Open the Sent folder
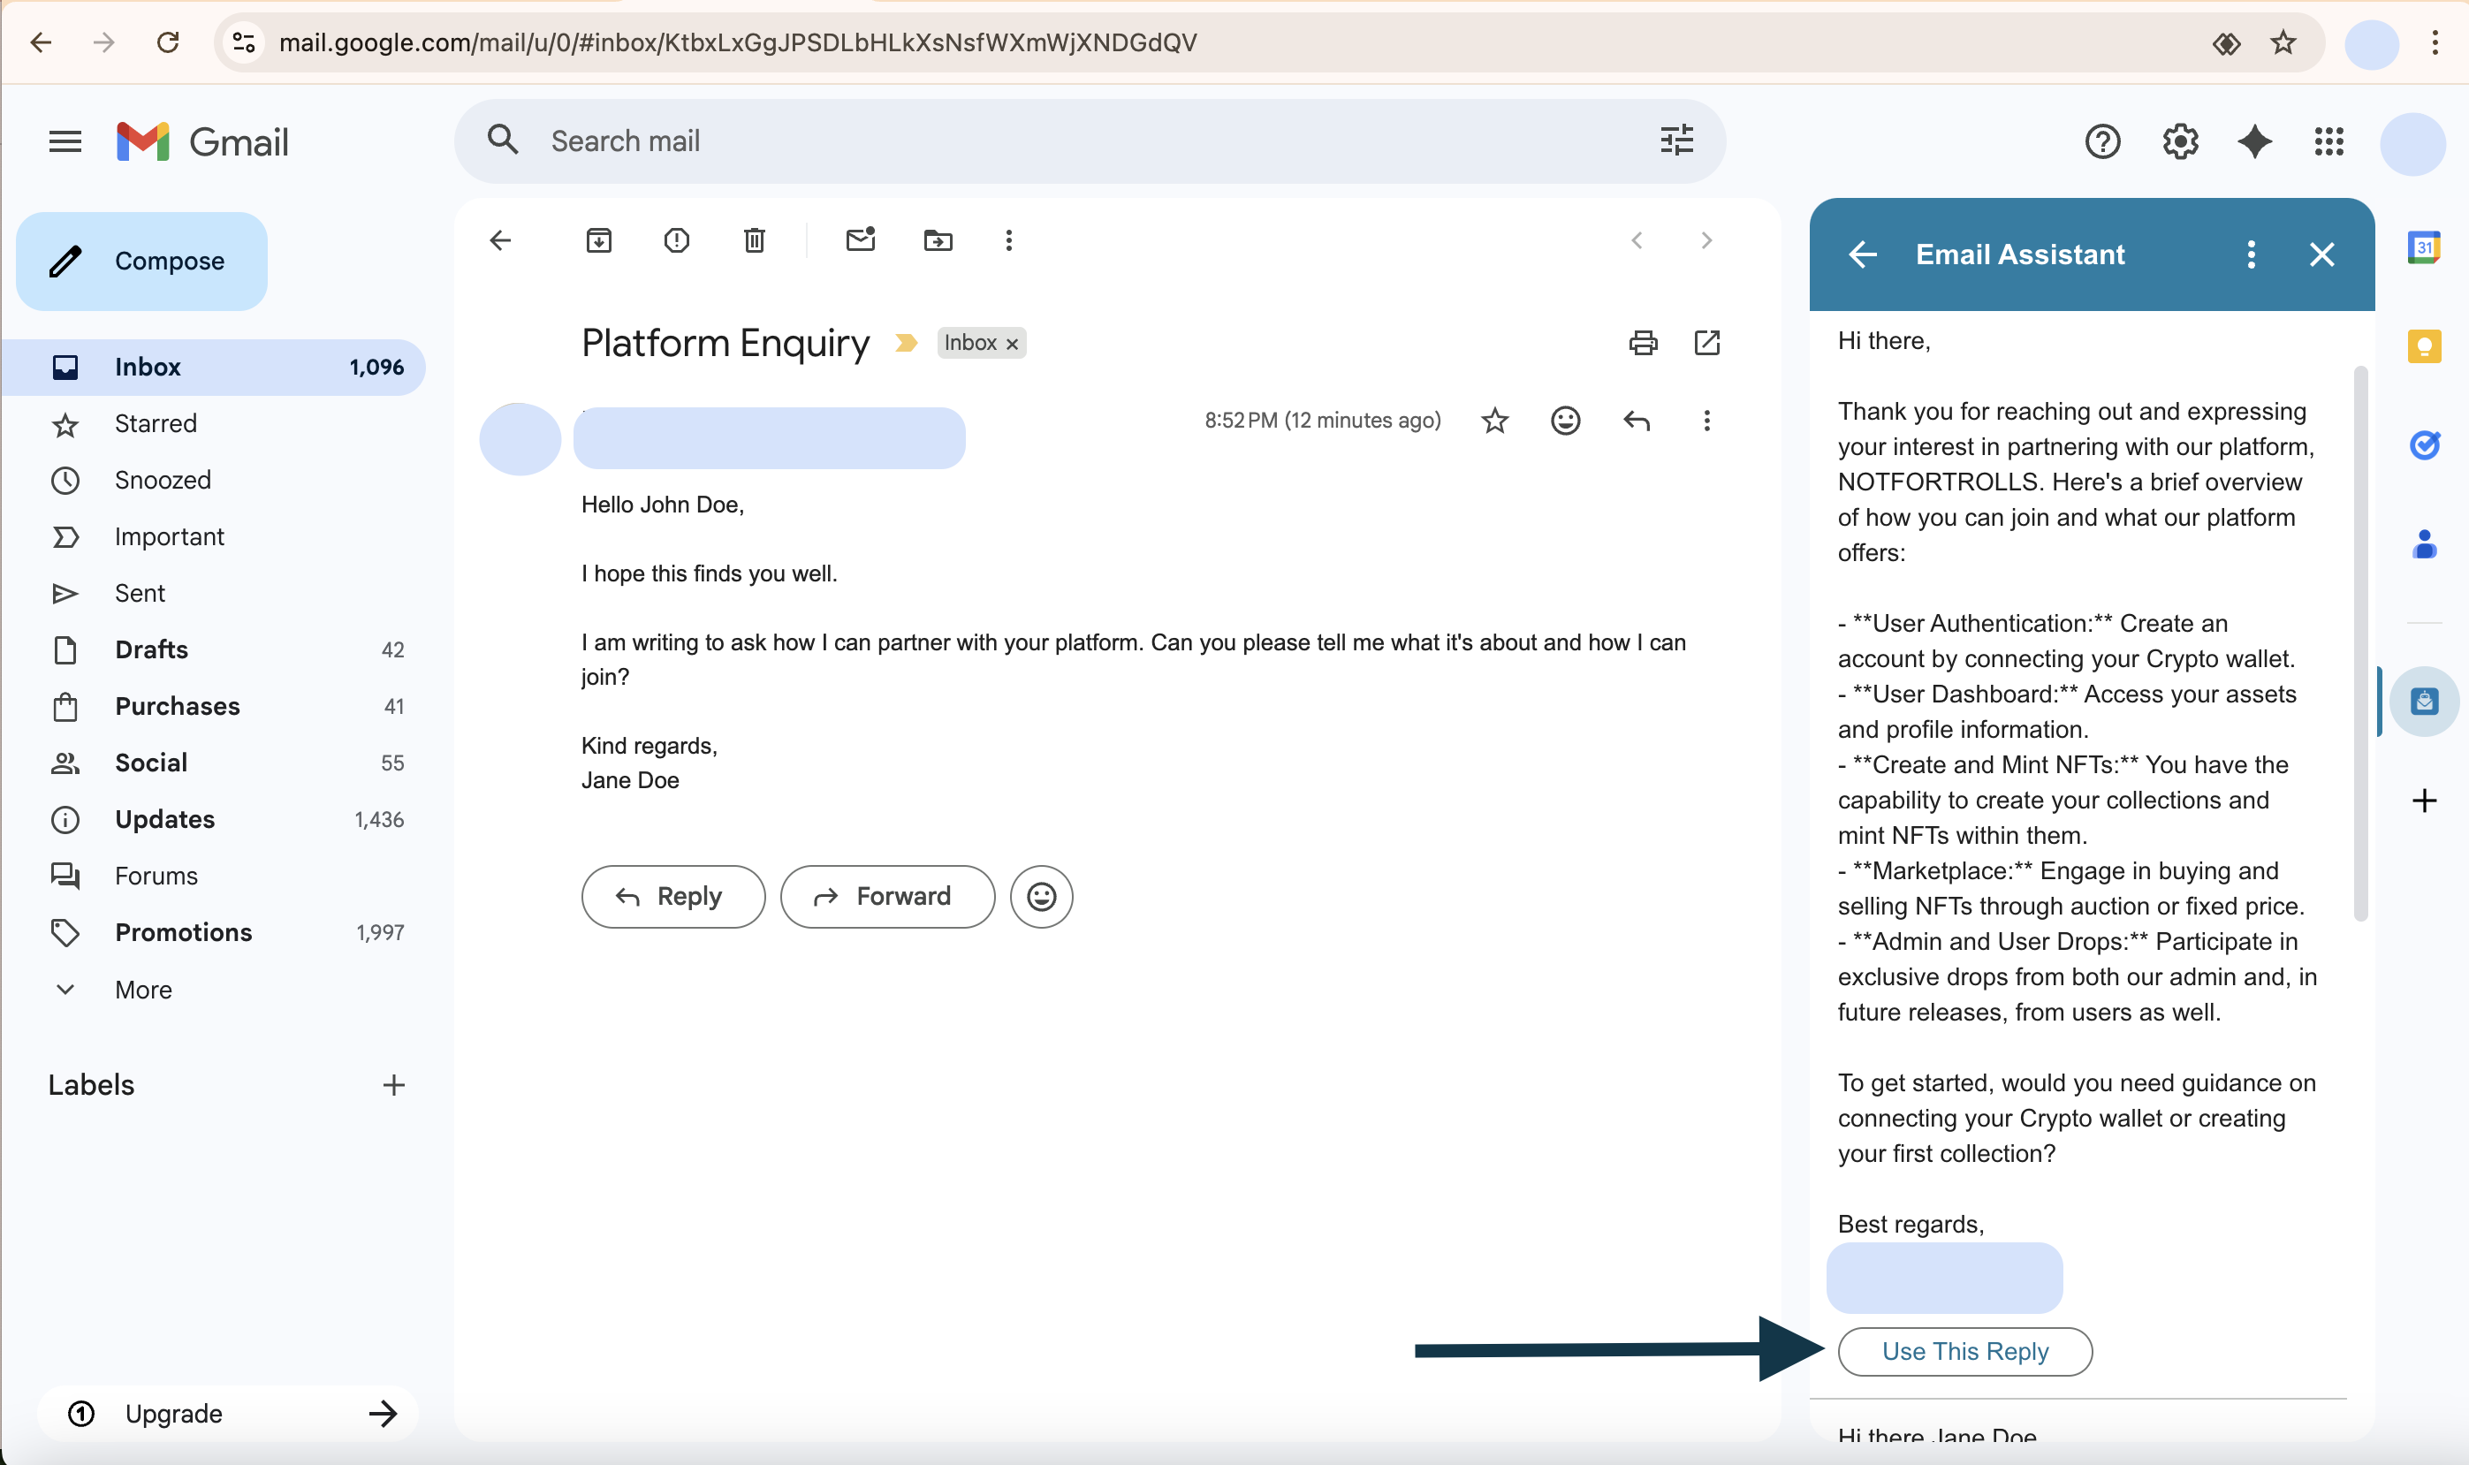 [213, 593]
